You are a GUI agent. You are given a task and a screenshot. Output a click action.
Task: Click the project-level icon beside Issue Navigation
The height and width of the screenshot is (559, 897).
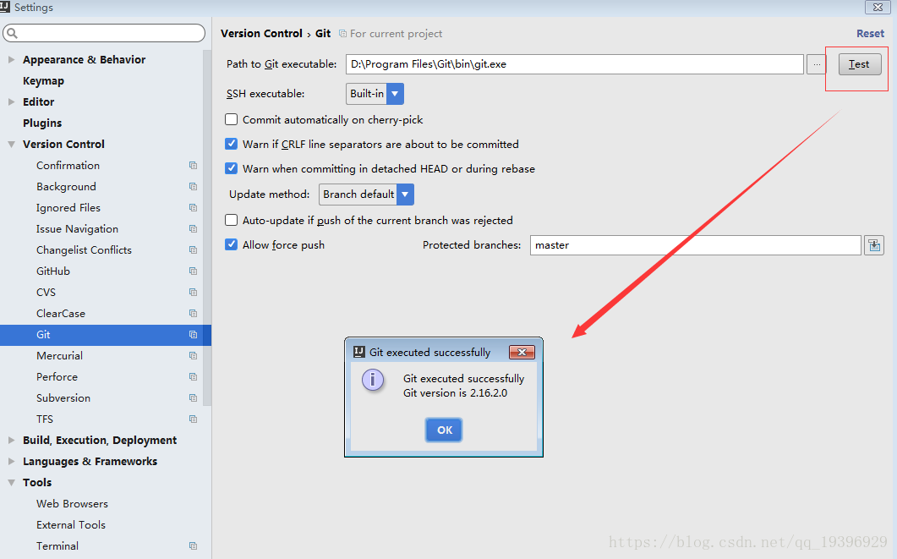[193, 229]
